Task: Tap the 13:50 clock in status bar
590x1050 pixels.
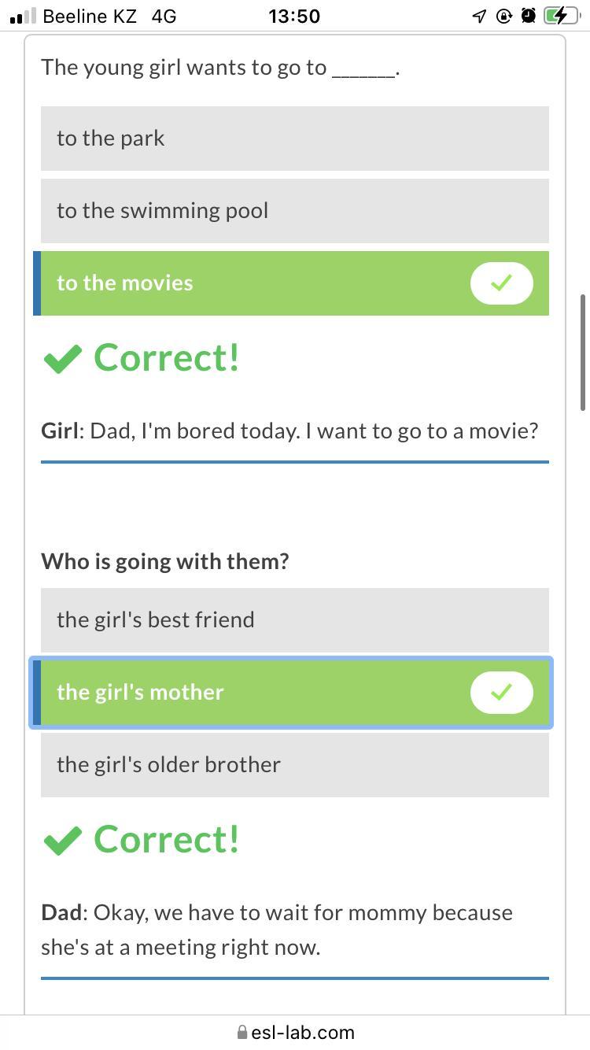Action: tap(294, 16)
